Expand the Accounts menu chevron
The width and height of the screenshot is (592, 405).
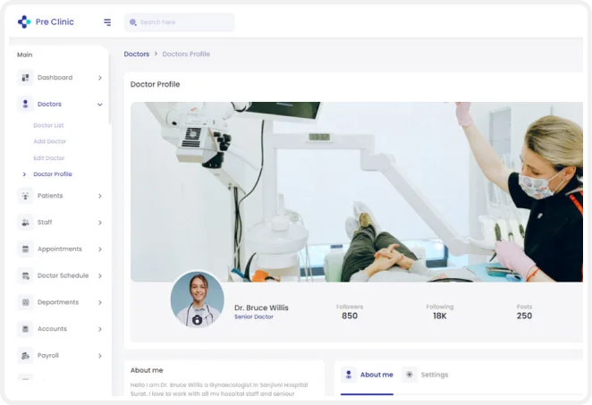point(100,329)
